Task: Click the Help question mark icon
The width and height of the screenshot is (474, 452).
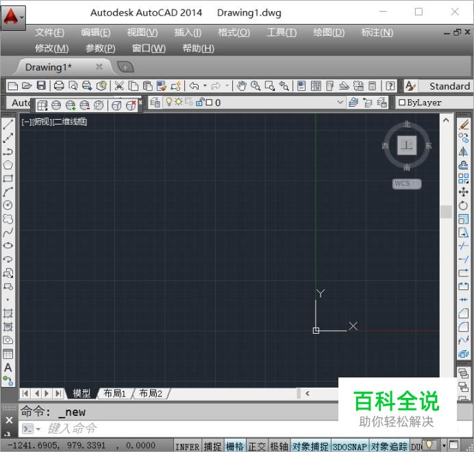Action: click(x=390, y=86)
